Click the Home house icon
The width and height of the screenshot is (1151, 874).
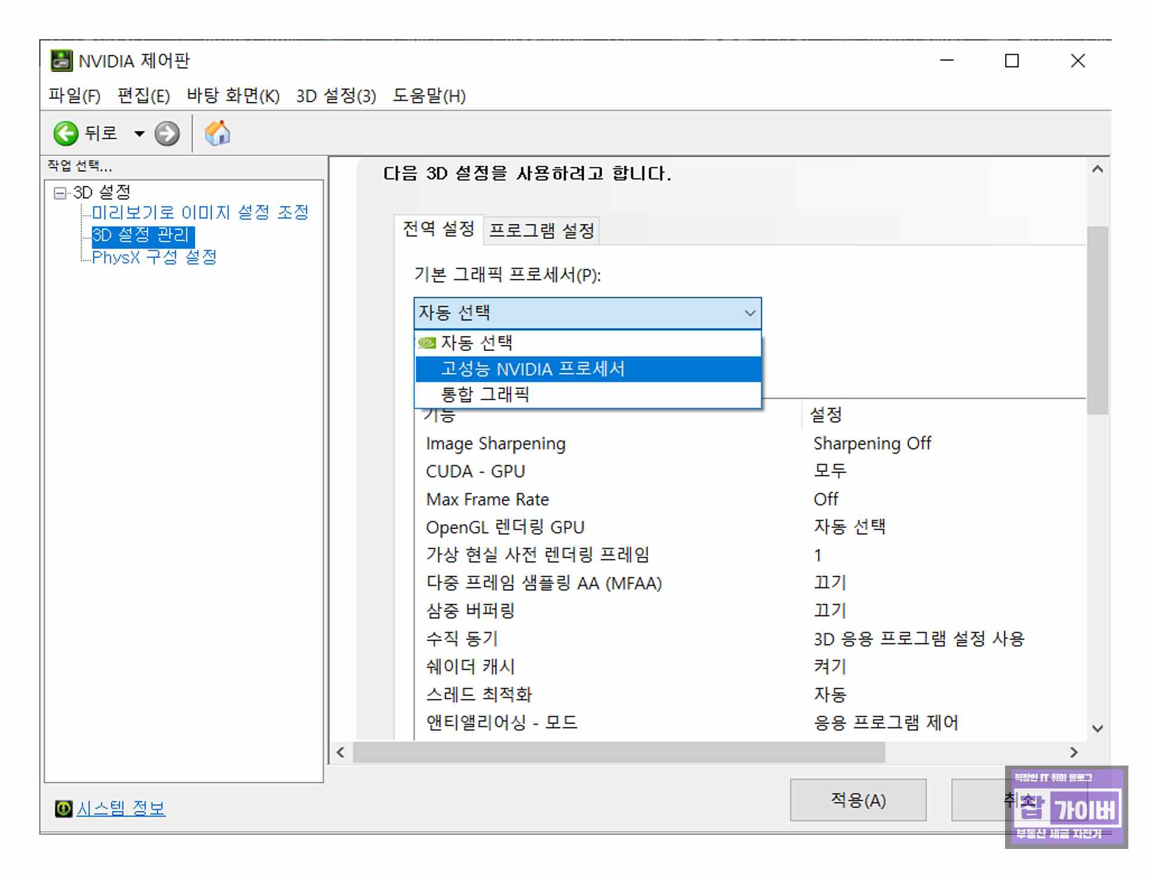tap(217, 133)
